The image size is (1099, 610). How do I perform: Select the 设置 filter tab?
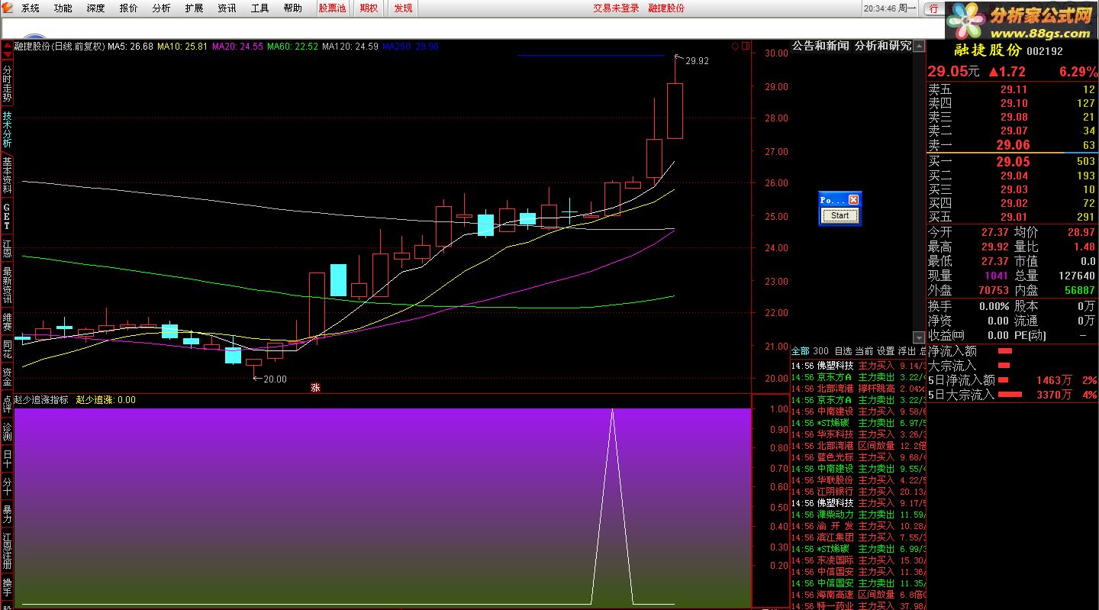[885, 351]
